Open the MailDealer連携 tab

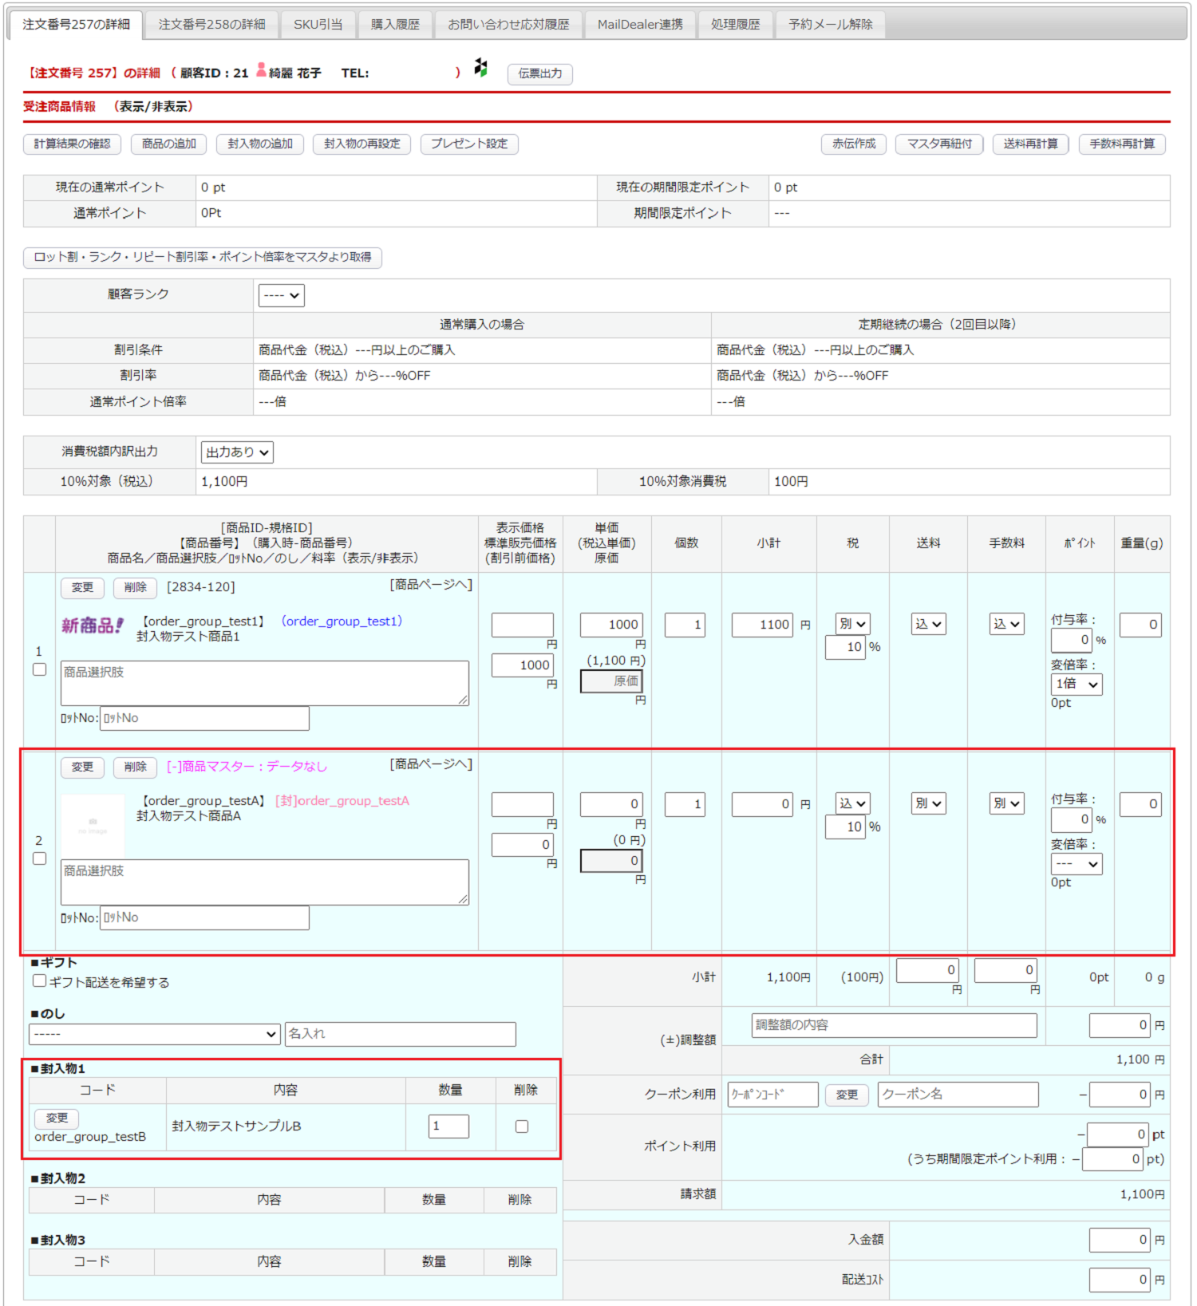(640, 25)
